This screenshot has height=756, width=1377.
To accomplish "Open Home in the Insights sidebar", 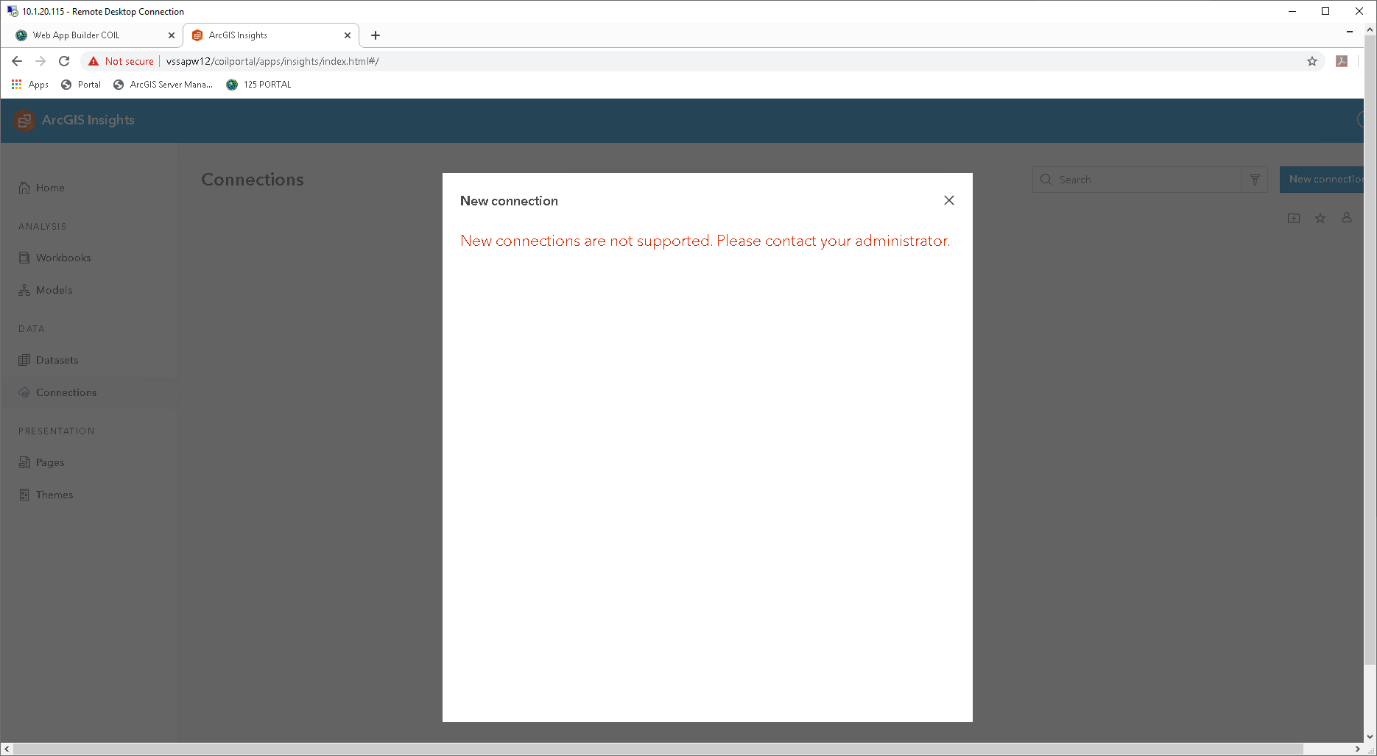I will coord(42,188).
